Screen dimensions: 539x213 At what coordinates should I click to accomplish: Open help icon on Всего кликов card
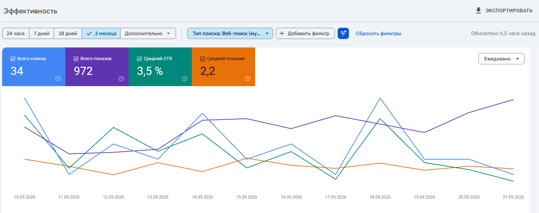coord(58,79)
